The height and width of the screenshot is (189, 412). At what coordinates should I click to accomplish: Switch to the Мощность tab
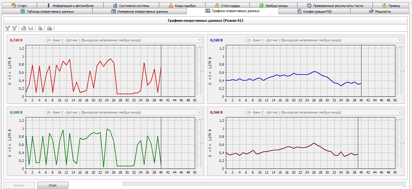(x=380, y=11)
